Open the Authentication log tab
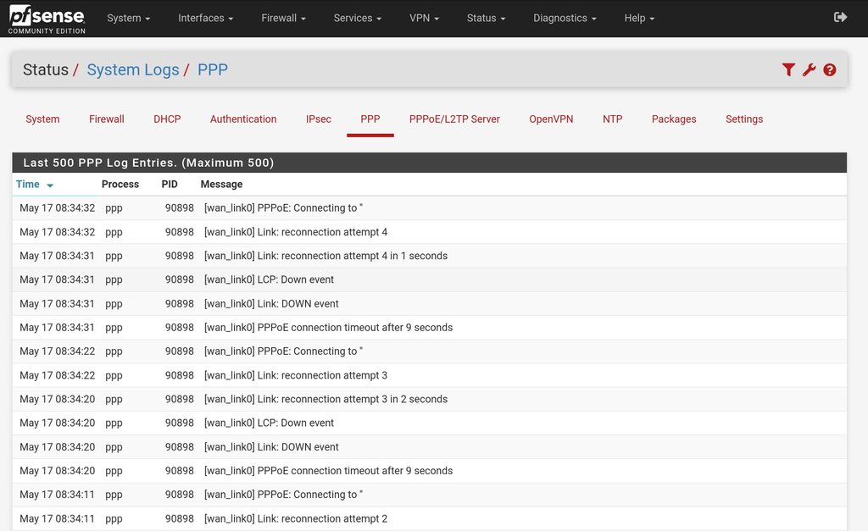Screen dimensions: 868x531 coord(243,119)
